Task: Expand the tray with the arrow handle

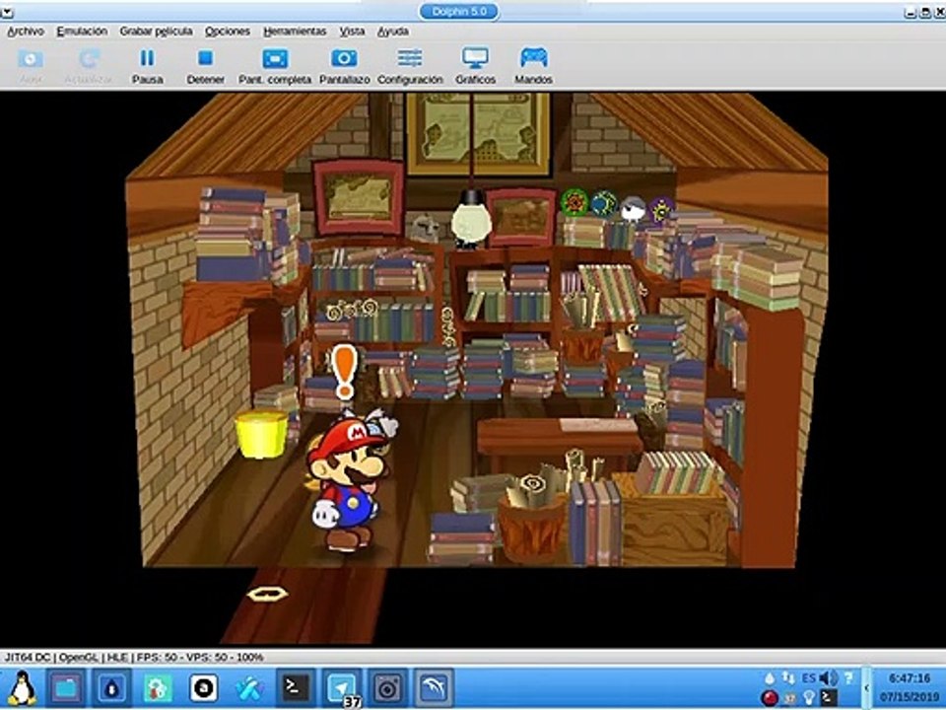Action: pos(866,688)
